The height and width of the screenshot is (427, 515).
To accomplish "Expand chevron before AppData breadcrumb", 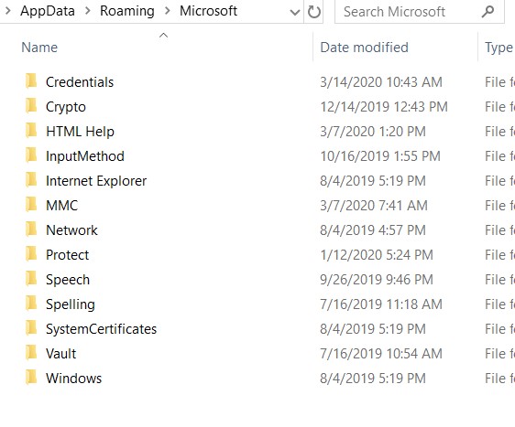I will pyautogui.click(x=8, y=11).
